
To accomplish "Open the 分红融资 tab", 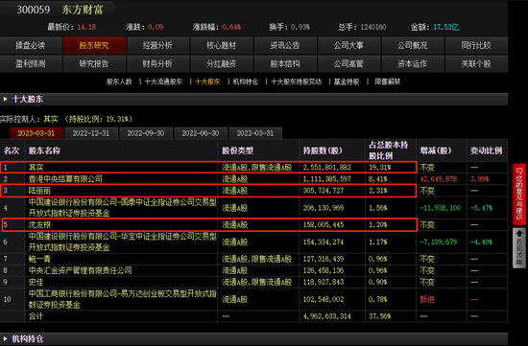I will 222,64.
